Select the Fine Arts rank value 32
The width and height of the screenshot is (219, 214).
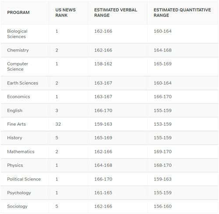[58, 124]
